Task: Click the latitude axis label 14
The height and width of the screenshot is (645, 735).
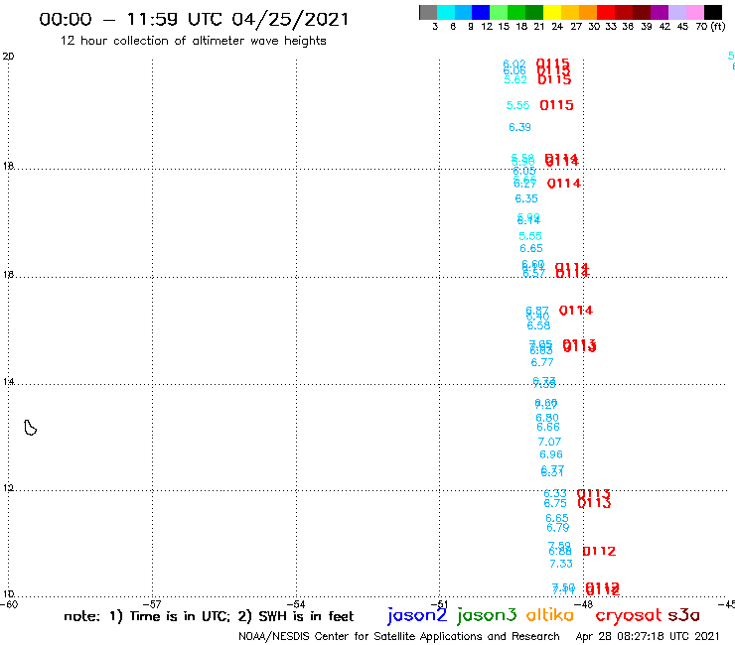Action: 8,382
